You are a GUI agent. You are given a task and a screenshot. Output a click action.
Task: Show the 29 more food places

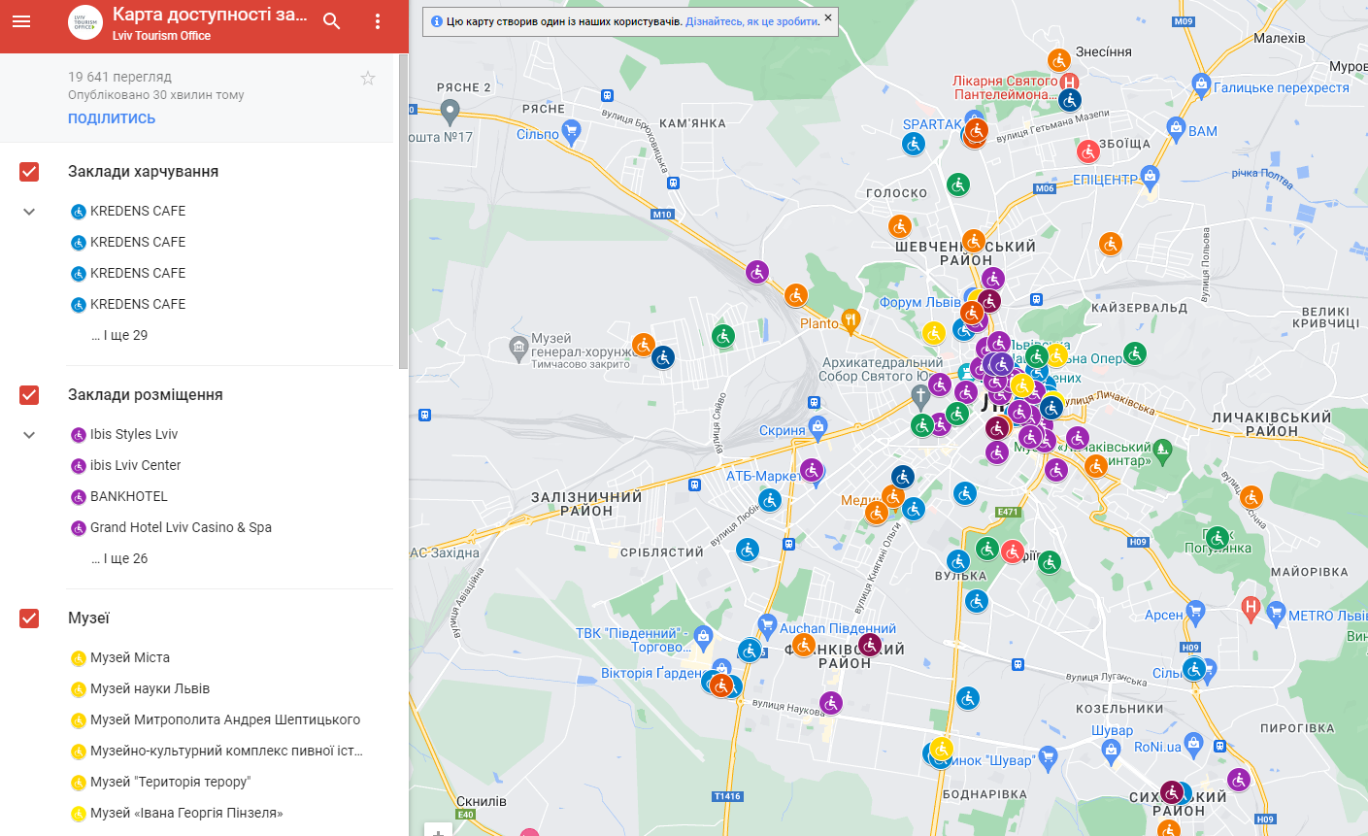point(119,335)
